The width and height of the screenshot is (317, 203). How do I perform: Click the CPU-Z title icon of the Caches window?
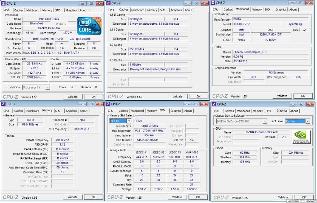point(108,3)
